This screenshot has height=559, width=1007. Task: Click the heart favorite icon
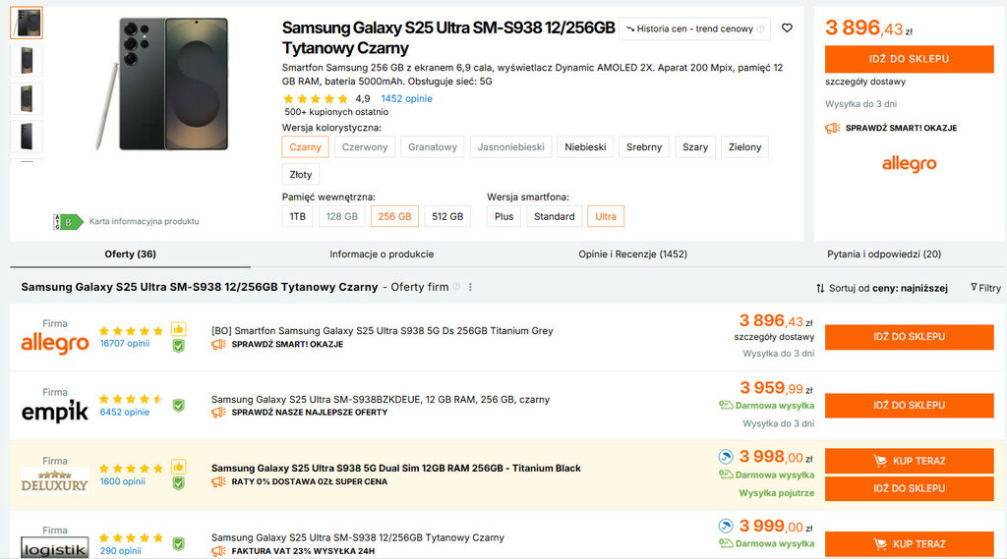(x=787, y=28)
